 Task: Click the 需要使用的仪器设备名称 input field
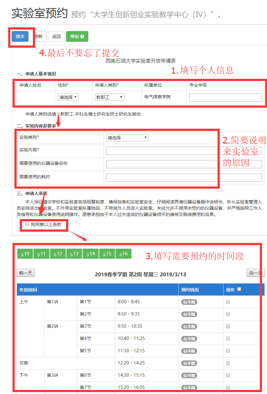click(184, 164)
